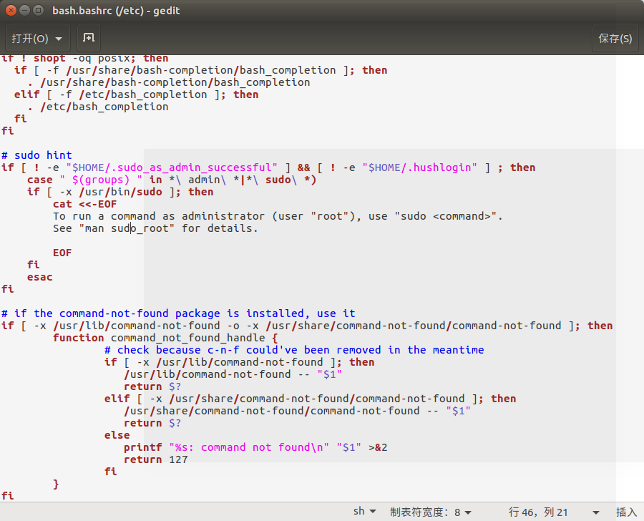The width and height of the screenshot is (644, 521).
Task: Toggle the 插入 insert mode indicator
Action: coord(626,512)
